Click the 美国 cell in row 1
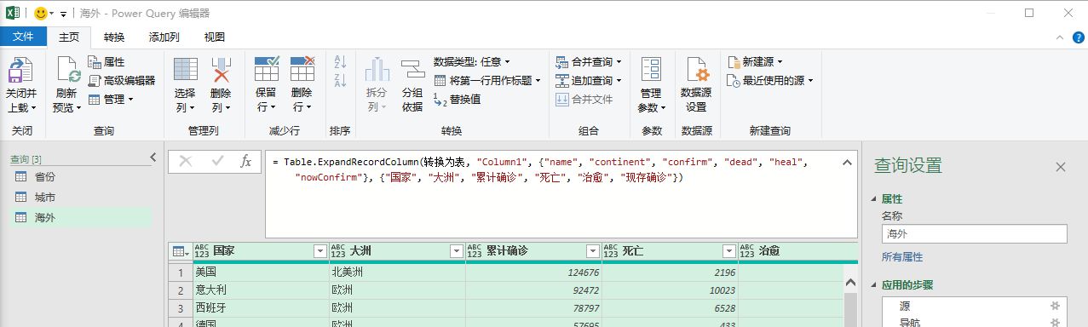 pos(260,272)
